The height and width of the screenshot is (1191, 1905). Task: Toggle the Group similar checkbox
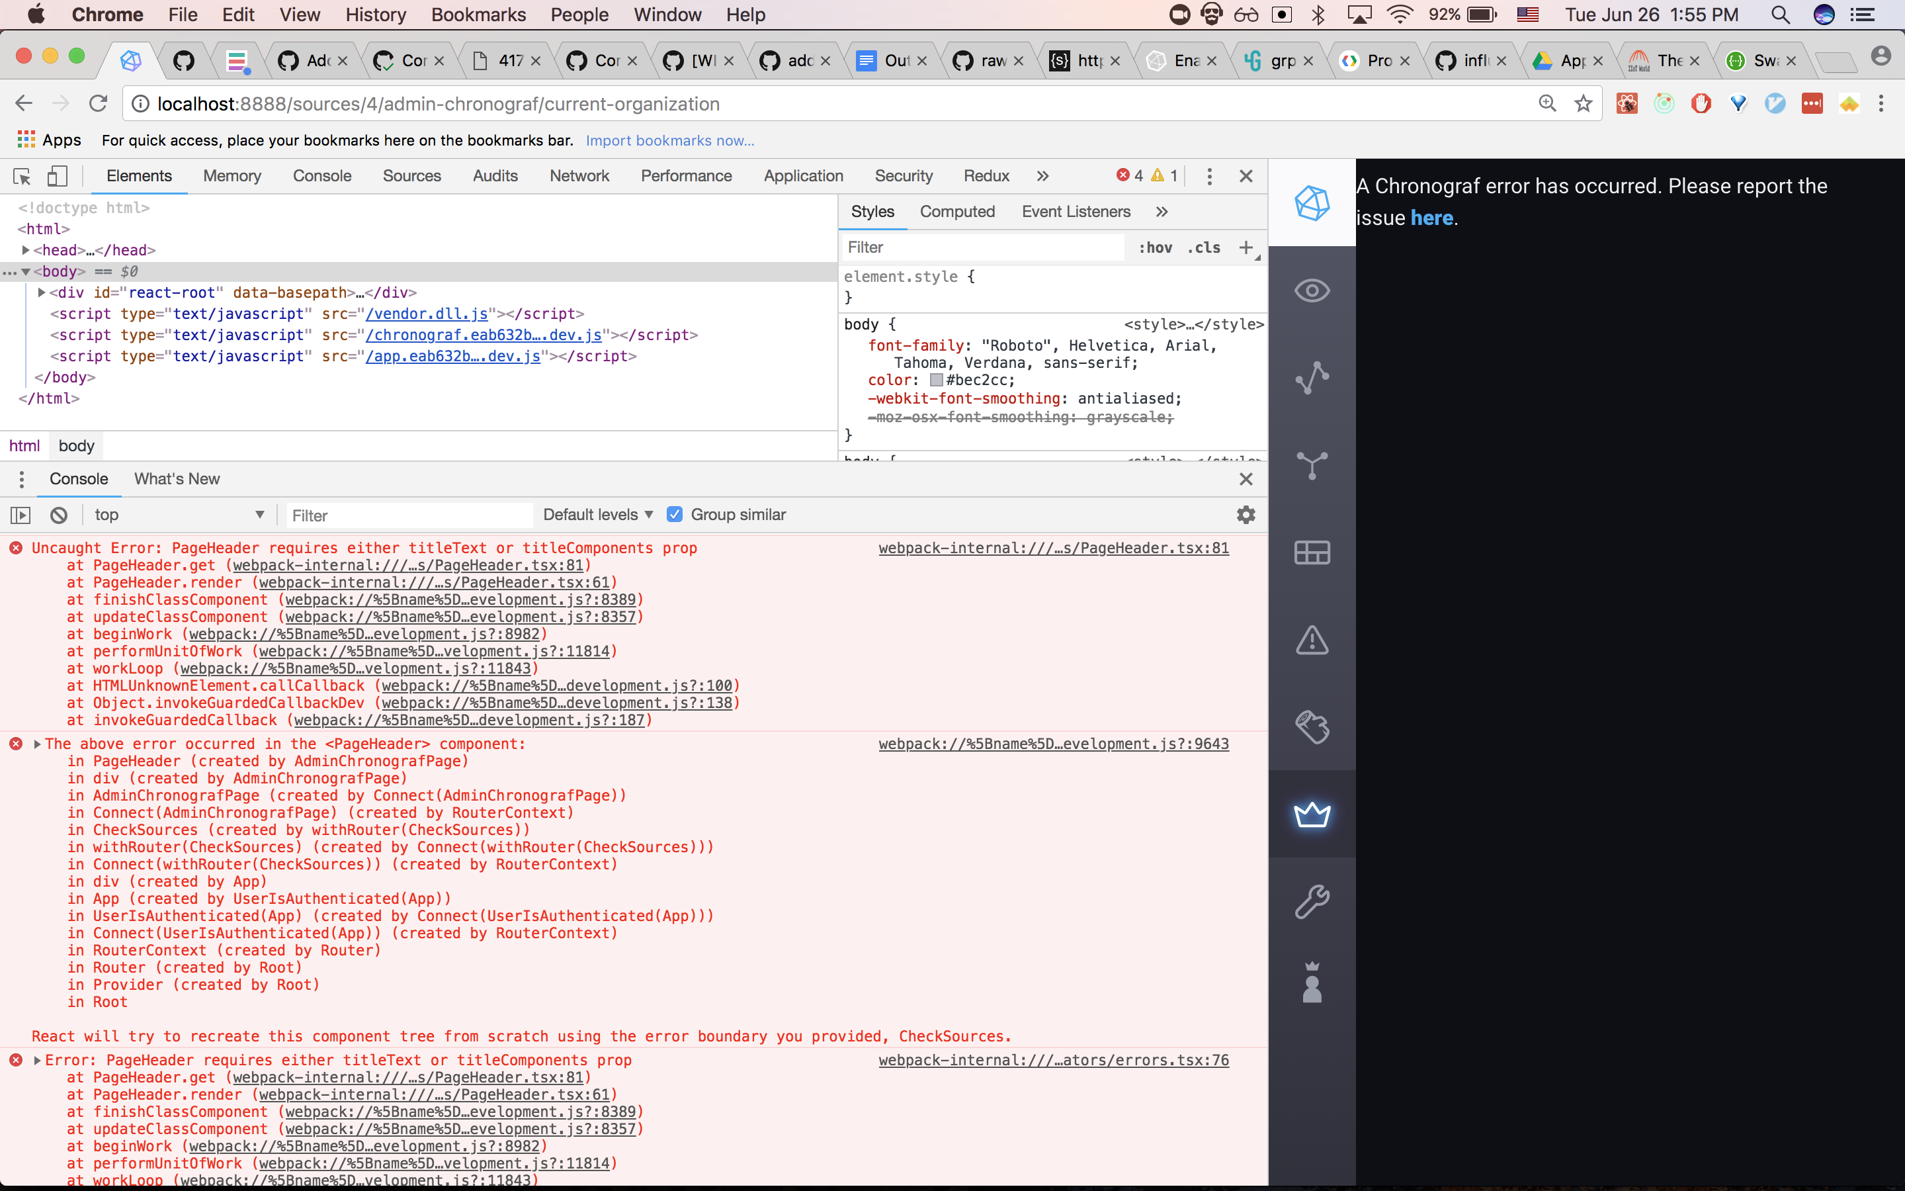[x=675, y=514]
